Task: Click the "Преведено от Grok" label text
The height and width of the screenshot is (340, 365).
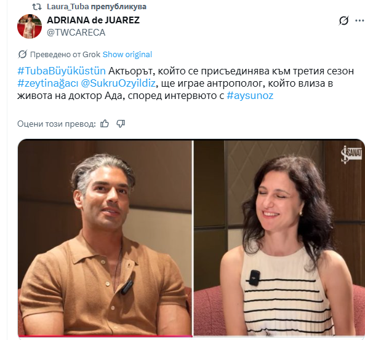Action: point(65,55)
